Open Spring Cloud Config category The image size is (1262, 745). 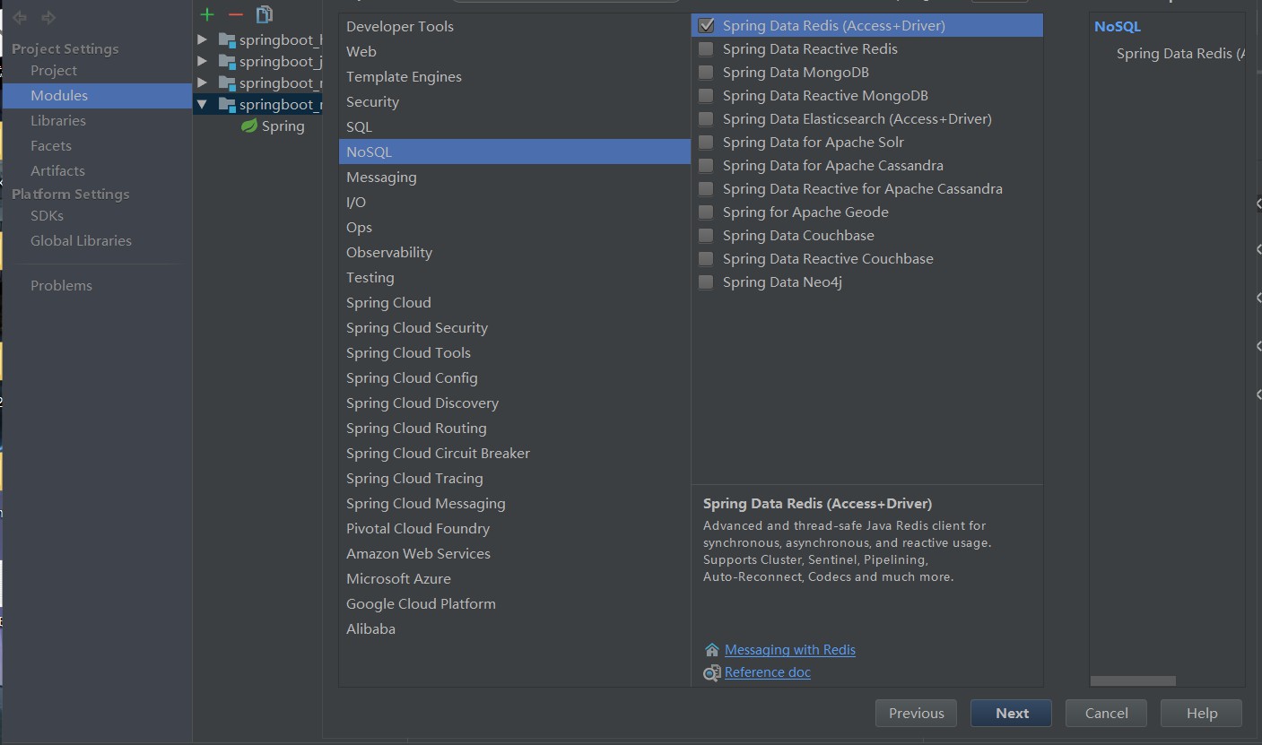click(x=515, y=378)
